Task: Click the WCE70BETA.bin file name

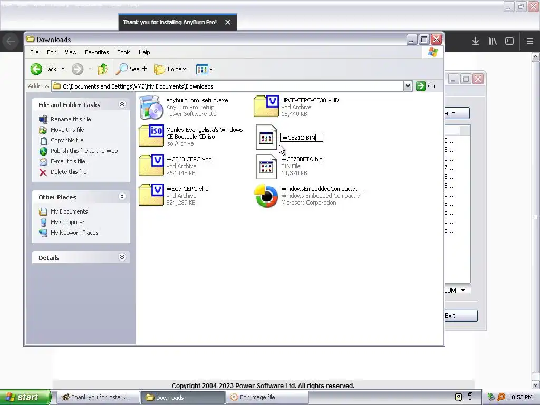Action: pos(302,159)
